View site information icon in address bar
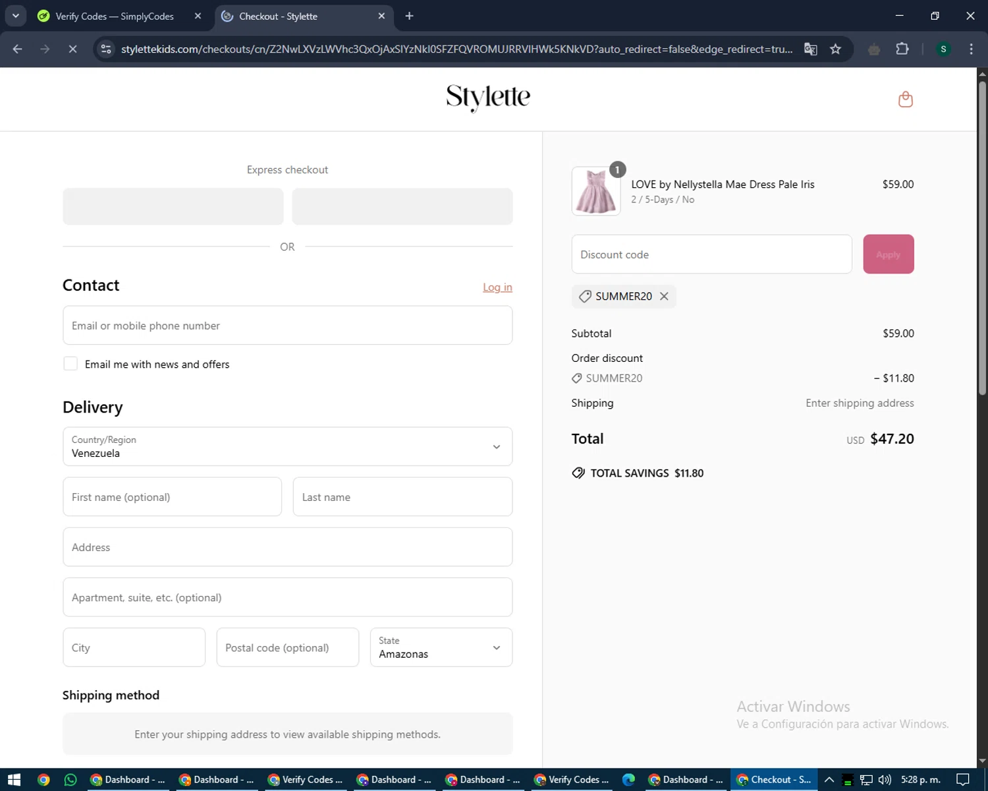The width and height of the screenshot is (988, 791). click(106, 49)
